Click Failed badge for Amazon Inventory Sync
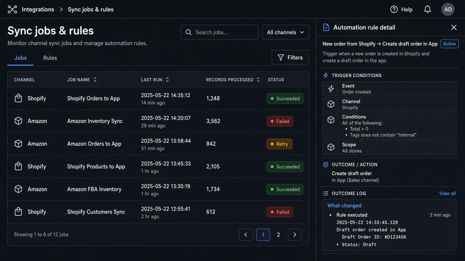 [x=280, y=121]
